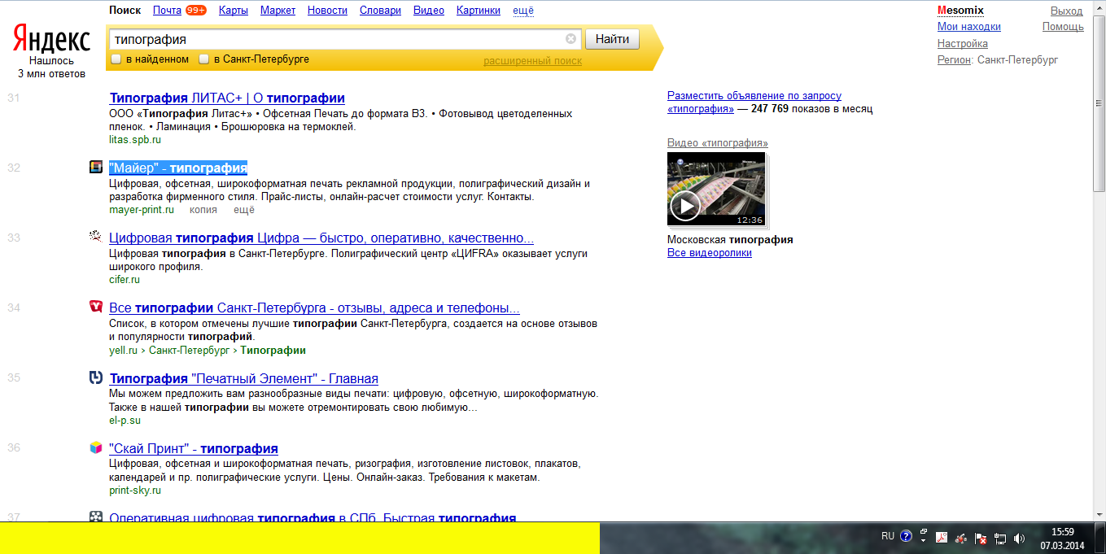Play the Московская типография video

685,207
